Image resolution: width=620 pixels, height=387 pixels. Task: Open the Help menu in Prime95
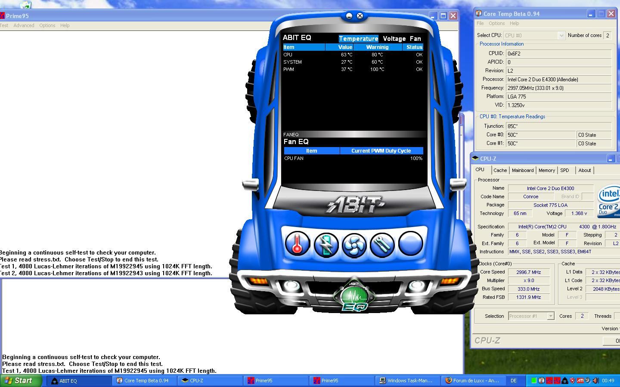[x=65, y=25]
